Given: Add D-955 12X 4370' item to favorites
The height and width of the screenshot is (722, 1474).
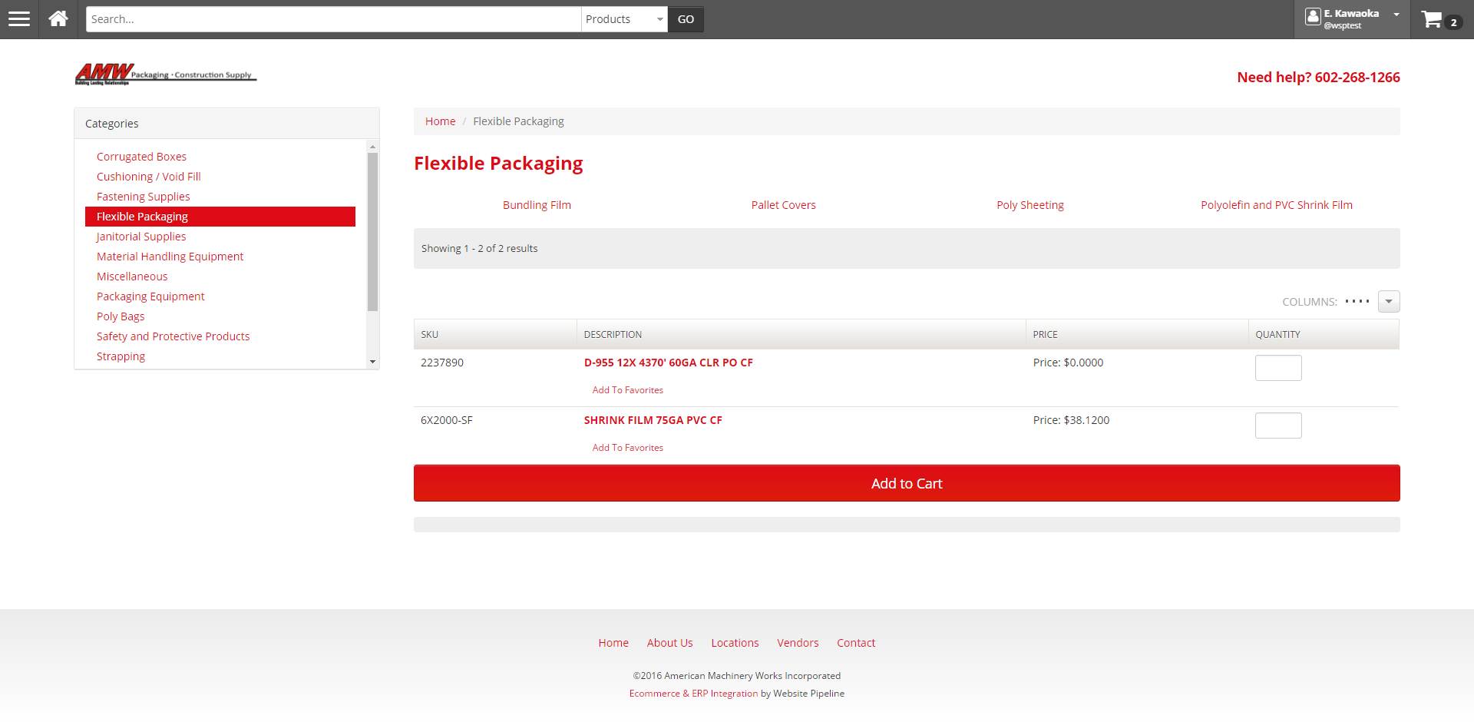Looking at the screenshot, I should tap(627, 389).
